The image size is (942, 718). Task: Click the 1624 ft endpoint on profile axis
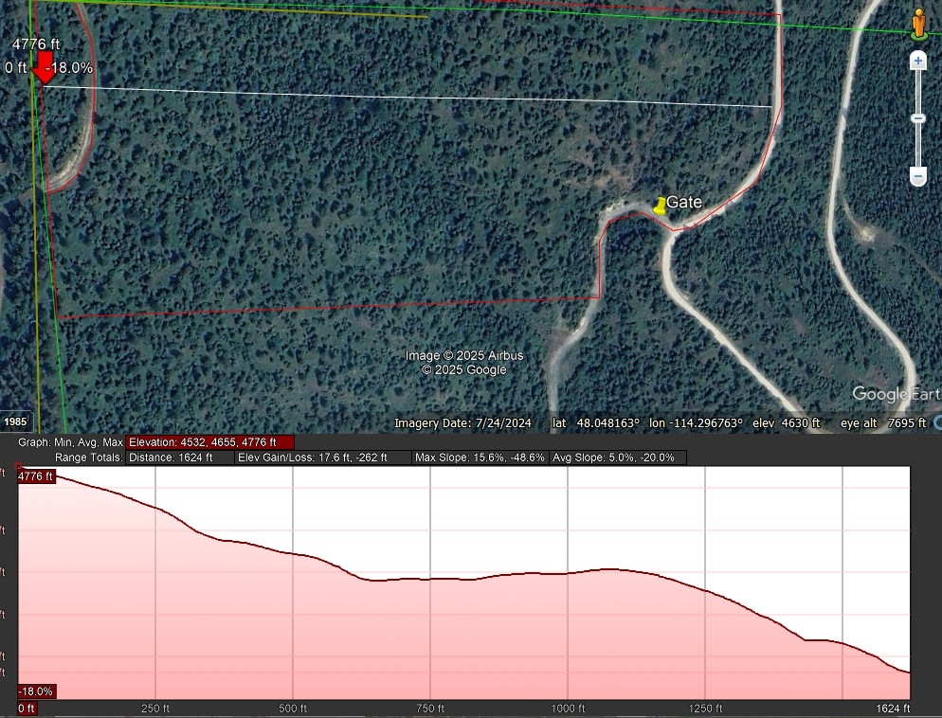pos(892,709)
